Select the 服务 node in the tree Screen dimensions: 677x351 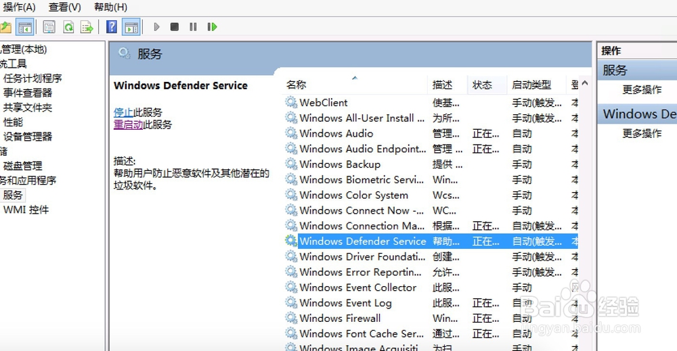click(x=12, y=195)
